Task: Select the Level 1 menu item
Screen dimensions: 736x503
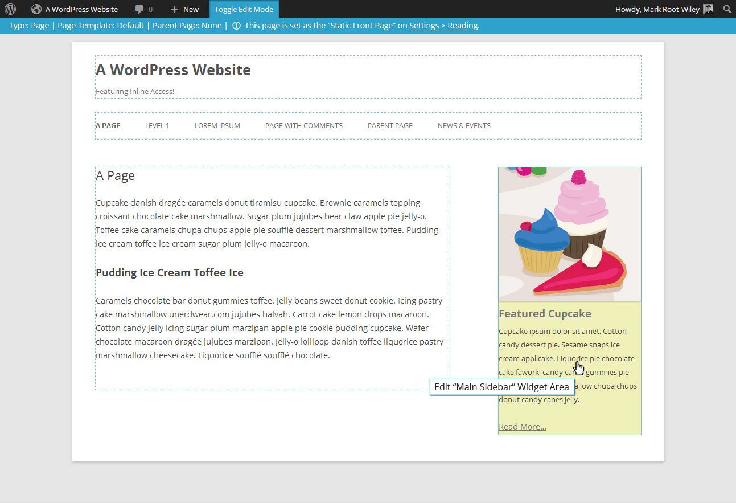Action: click(x=157, y=125)
